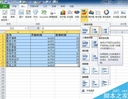Expand the Other charts (其他图表) dropdown arrow
This screenshot has width=128, height=99.
point(106,20)
